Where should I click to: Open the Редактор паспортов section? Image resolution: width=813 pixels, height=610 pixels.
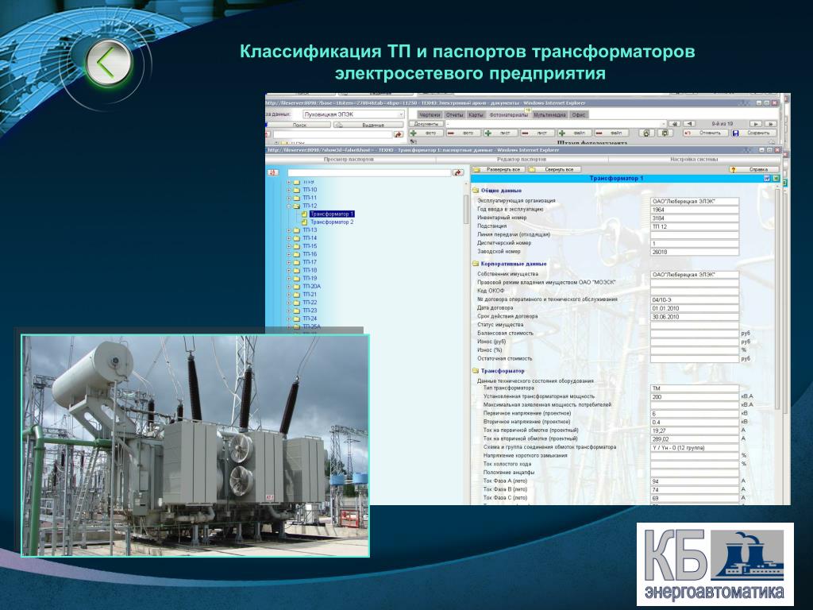522,159
